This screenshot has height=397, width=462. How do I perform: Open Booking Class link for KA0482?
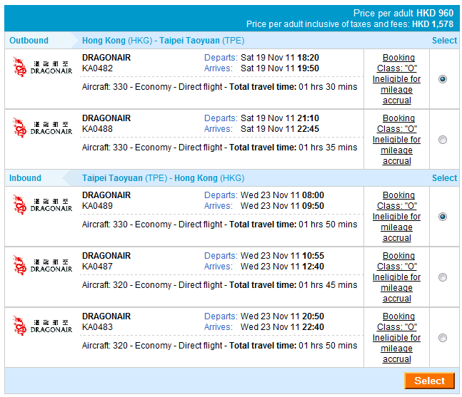[397, 63]
